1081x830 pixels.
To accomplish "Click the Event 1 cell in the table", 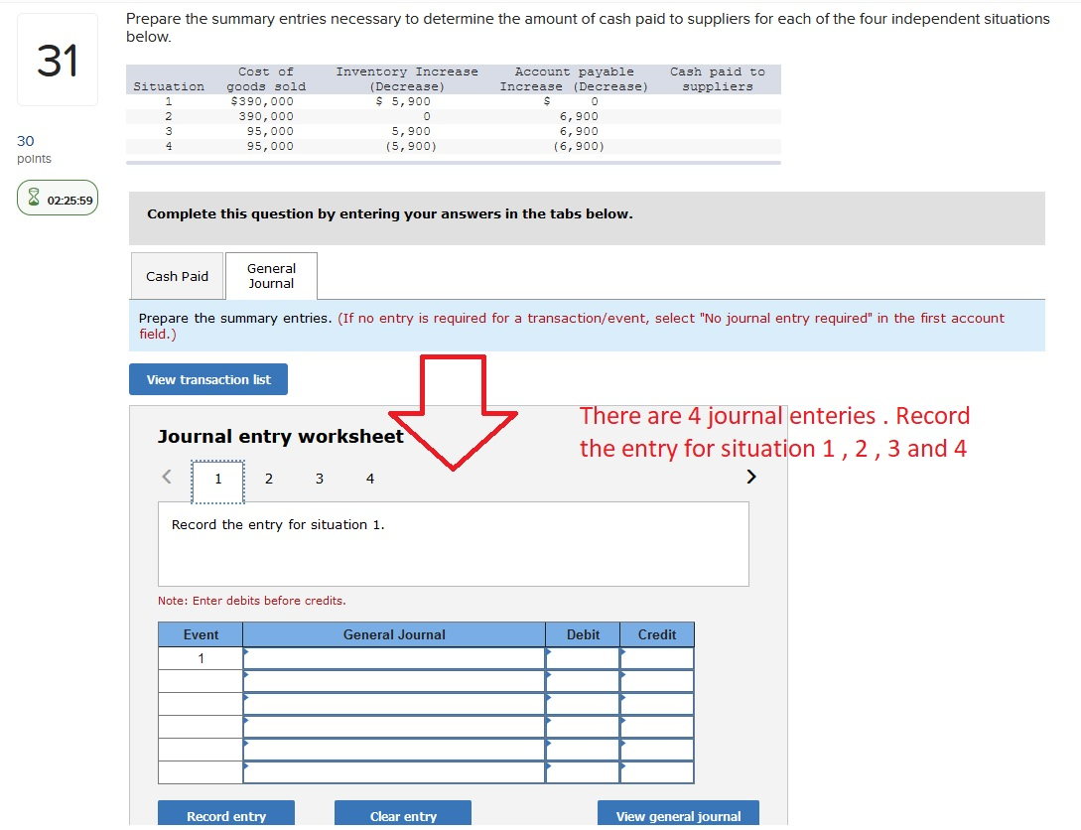I will click(x=200, y=657).
